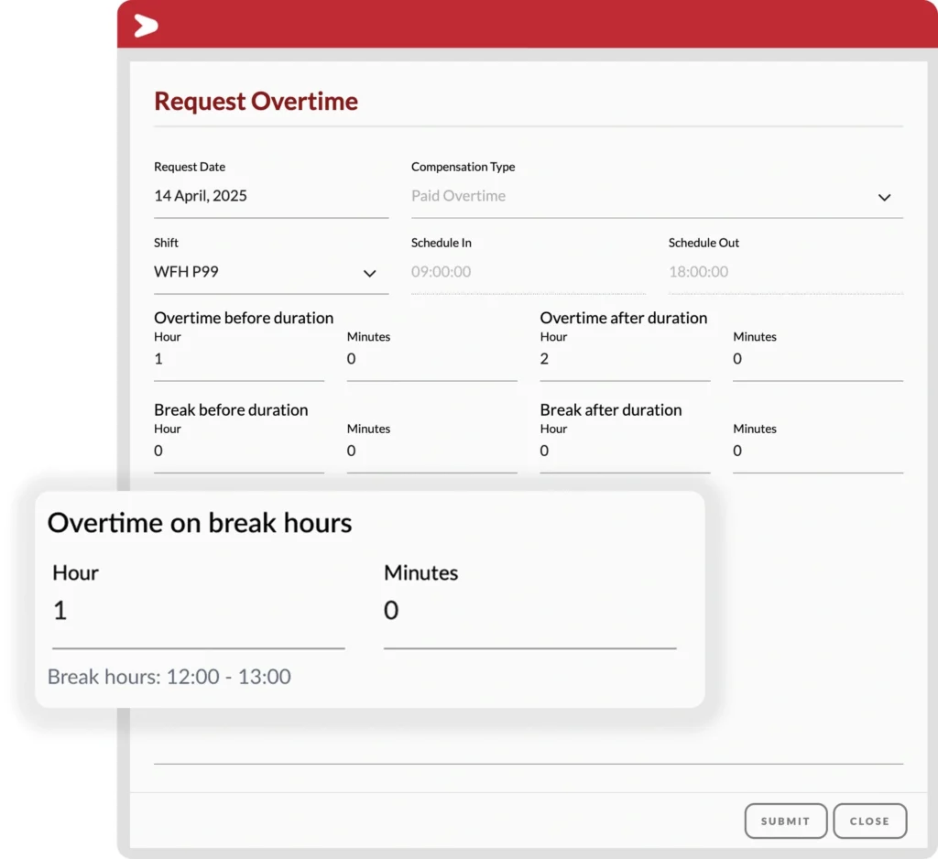Click Overtime before duration Hour field
Viewport: 938px width, 859px height.
[238, 359]
